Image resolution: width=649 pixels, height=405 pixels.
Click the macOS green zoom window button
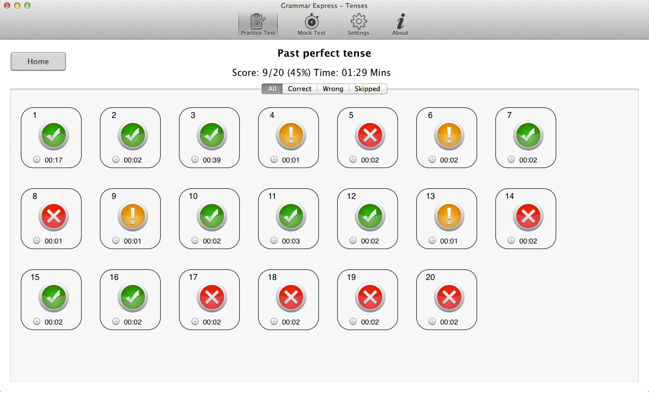[27, 6]
